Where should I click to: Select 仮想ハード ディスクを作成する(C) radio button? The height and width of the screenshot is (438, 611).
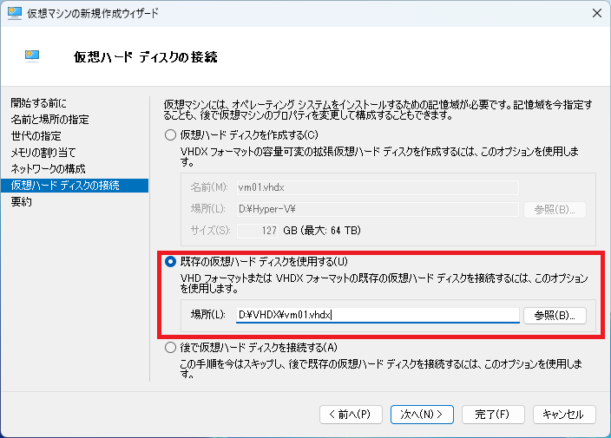(170, 135)
